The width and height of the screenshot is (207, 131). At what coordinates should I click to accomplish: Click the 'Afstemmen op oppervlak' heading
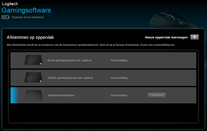30,37
